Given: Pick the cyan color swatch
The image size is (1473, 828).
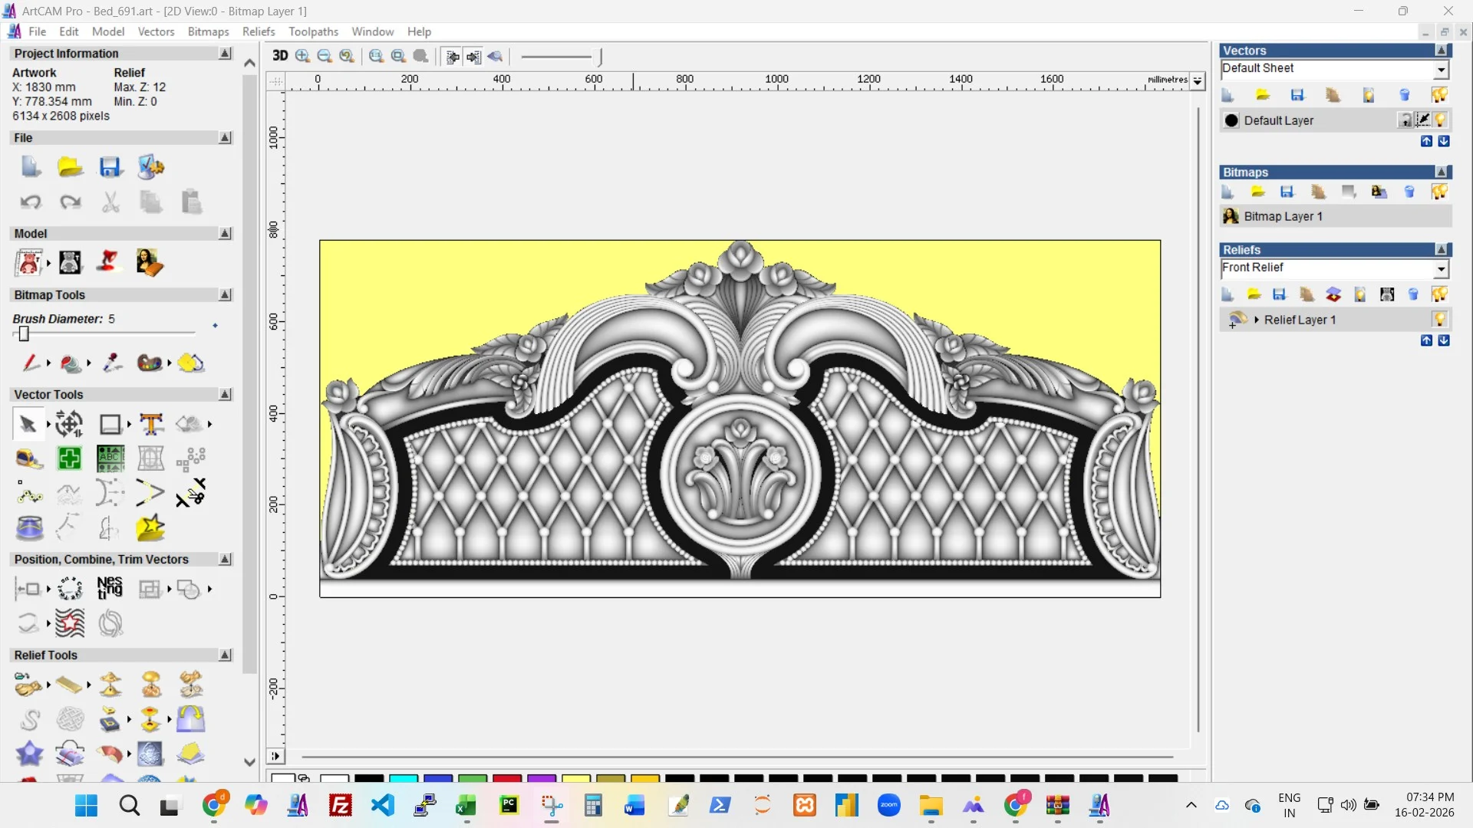Looking at the screenshot, I should (x=403, y=779).
